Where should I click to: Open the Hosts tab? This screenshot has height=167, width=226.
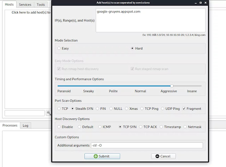(x=9, y=4)
